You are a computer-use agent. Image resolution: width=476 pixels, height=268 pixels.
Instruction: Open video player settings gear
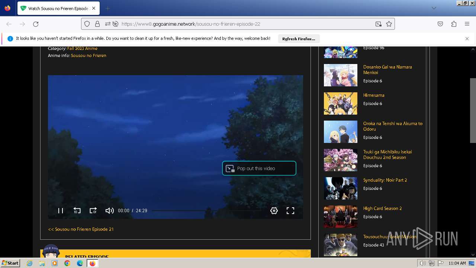click(274, 211)
